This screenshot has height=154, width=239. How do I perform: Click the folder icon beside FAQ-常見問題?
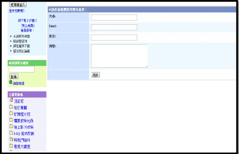point(11,133)
